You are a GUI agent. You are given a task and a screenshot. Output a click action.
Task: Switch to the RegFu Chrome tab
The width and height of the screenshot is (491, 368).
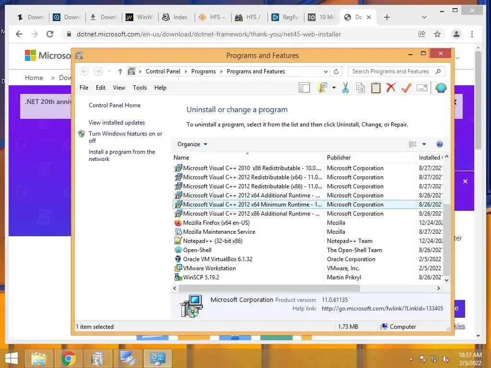[x=286, y=17]
